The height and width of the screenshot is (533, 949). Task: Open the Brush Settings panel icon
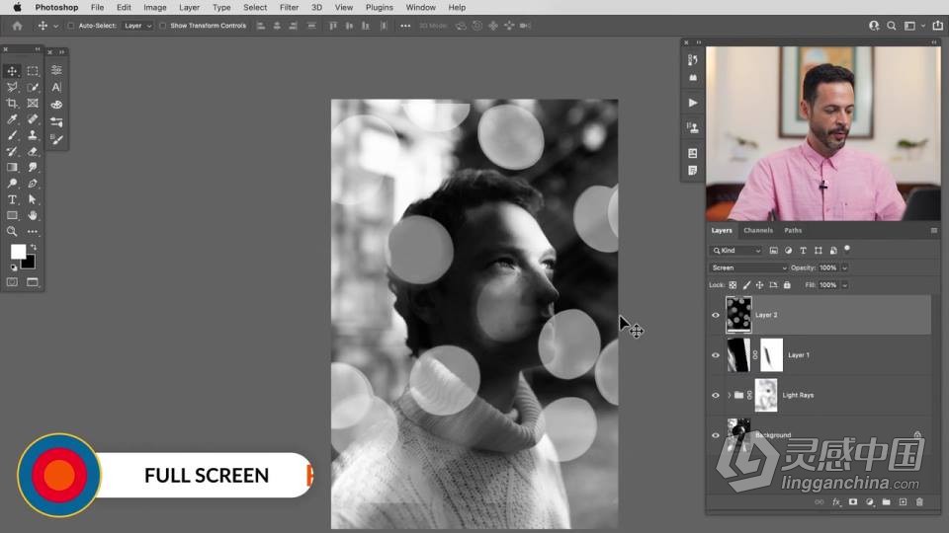[x=56, y=139]
